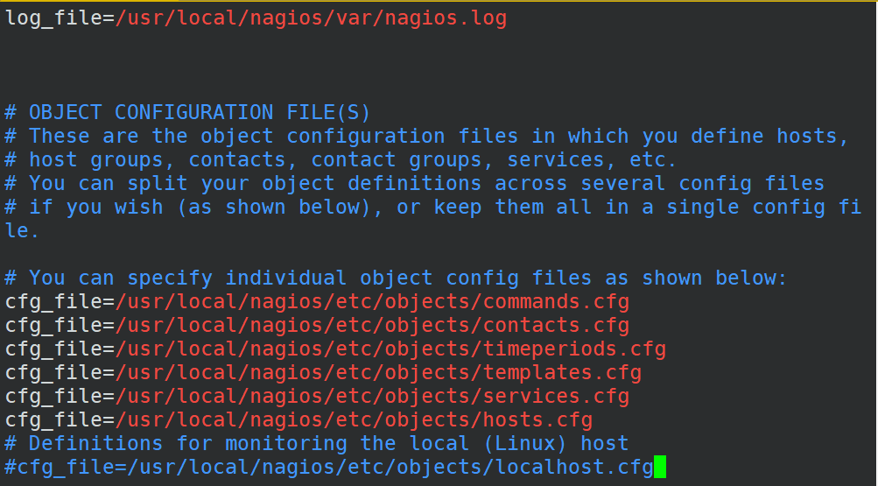Click the 'Definitions for monitoring' comment line
878x486 pixels.
tap(317, 443)
